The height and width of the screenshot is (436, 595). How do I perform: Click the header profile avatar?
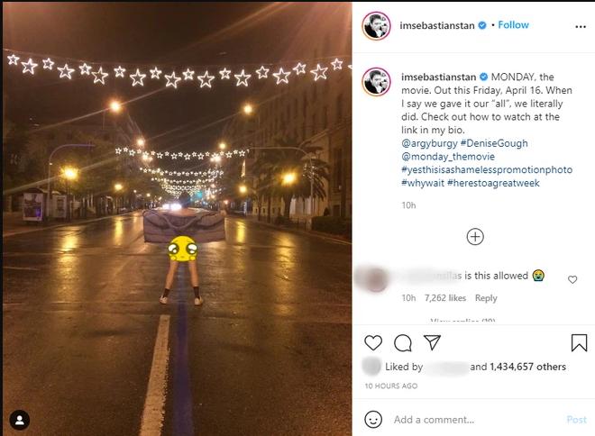point(376,26)
